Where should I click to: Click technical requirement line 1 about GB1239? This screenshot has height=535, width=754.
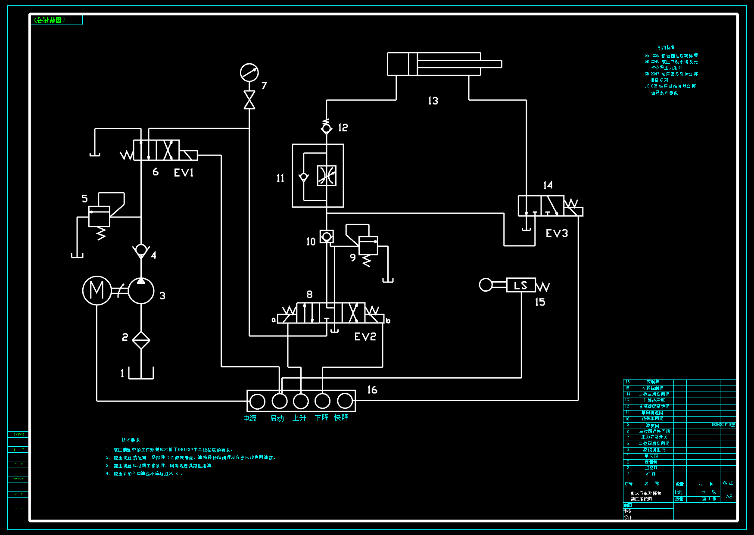coord(169,450)
